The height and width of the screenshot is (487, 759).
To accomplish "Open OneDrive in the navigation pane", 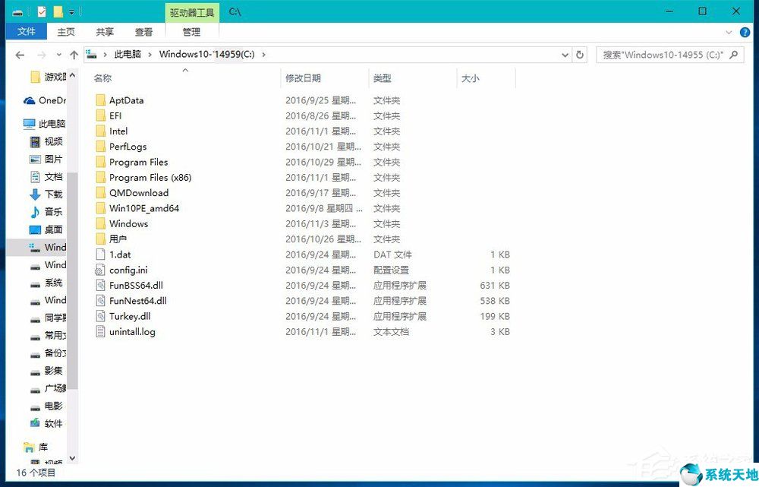I will [x=45, y=101].
